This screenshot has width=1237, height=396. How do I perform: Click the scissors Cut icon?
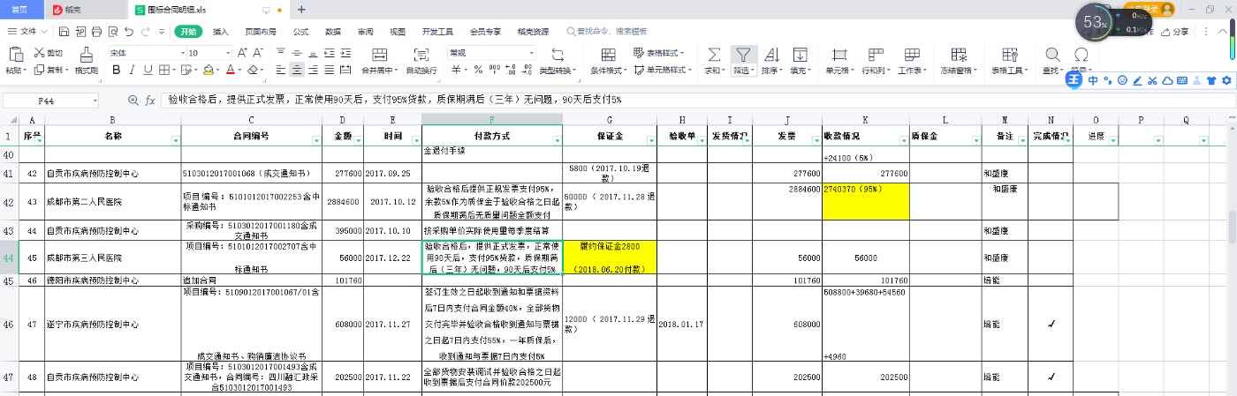[x=40, y=53]
